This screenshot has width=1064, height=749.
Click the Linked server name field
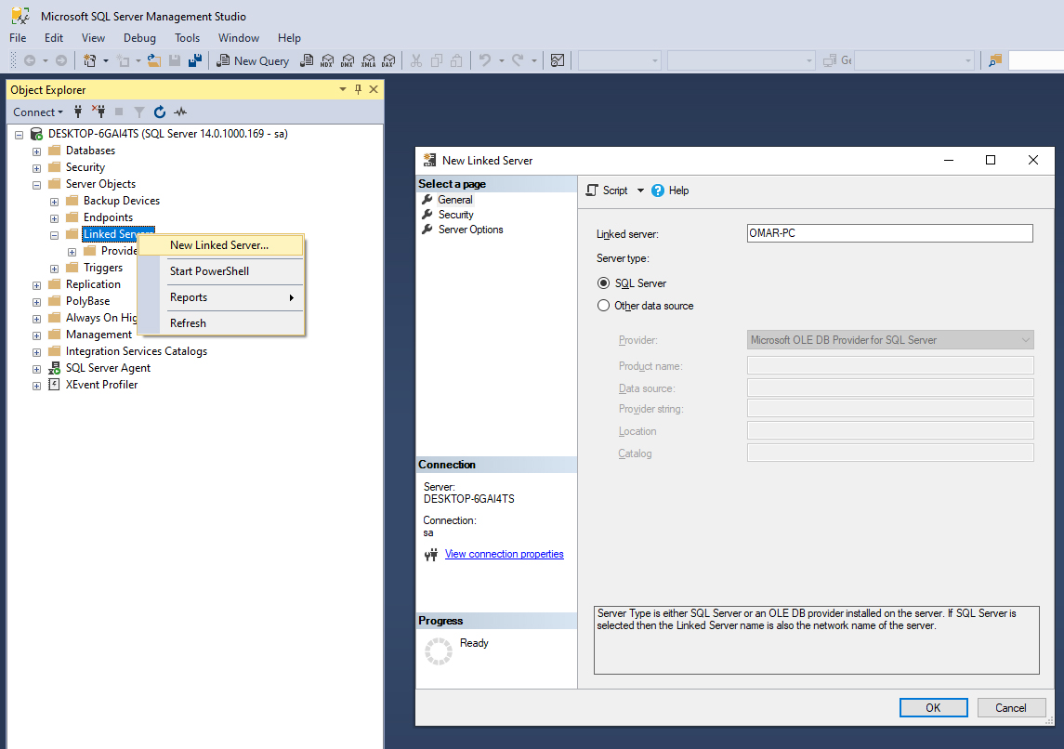[x=889, y=232]
